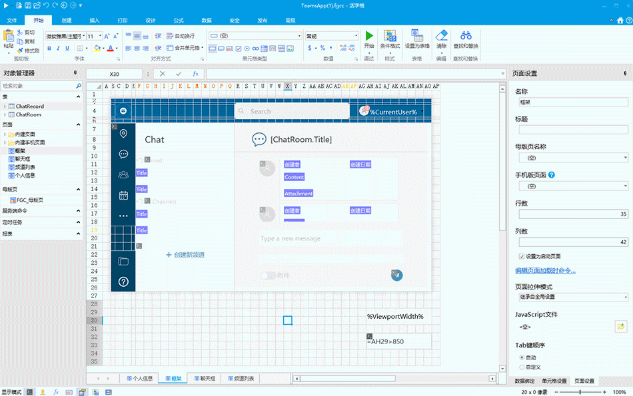Toggle bold text formatting
Image resolution: width=633 pixels, height=396 pixels.
point(49,49)
